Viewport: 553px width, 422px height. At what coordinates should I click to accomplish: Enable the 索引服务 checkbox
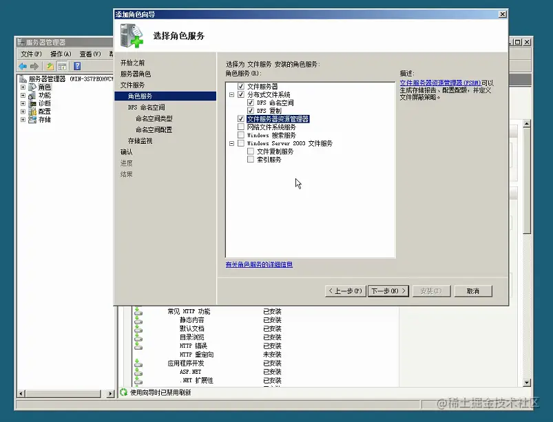[x=251, y=159]
